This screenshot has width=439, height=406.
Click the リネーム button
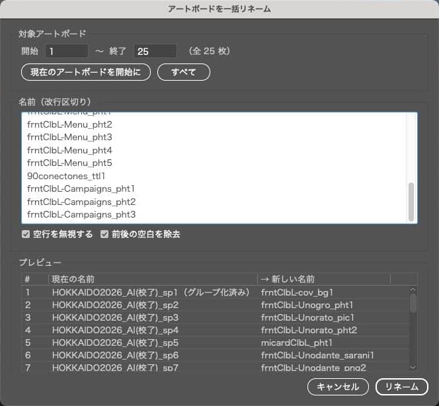(x=402, y=387)
